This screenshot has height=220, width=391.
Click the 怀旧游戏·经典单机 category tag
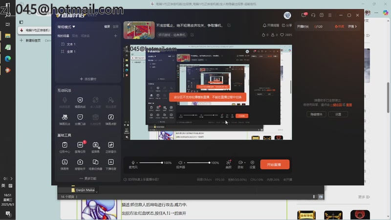[x=172, y=35]
